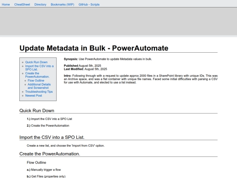Viewport: 237px width, 178px height.
Task: Click 'Create the PowerAutomation.' contents link
Action: pyautogui.click(x=37, y=75)
